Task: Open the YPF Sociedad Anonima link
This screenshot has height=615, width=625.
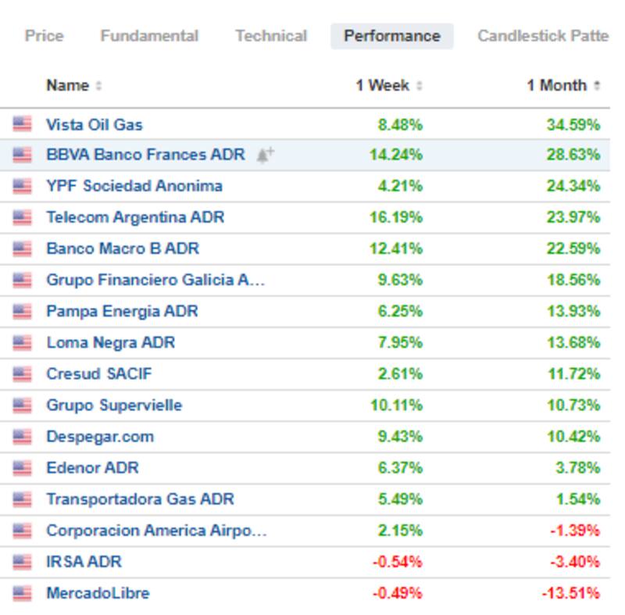Action: [134, 186]
